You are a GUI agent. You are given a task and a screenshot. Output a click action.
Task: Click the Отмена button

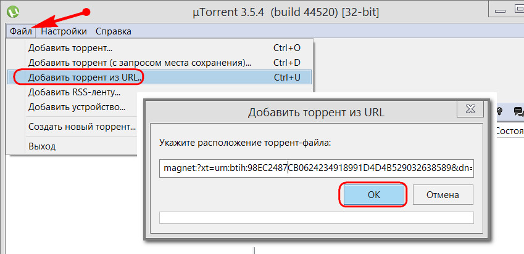(443, 195)
